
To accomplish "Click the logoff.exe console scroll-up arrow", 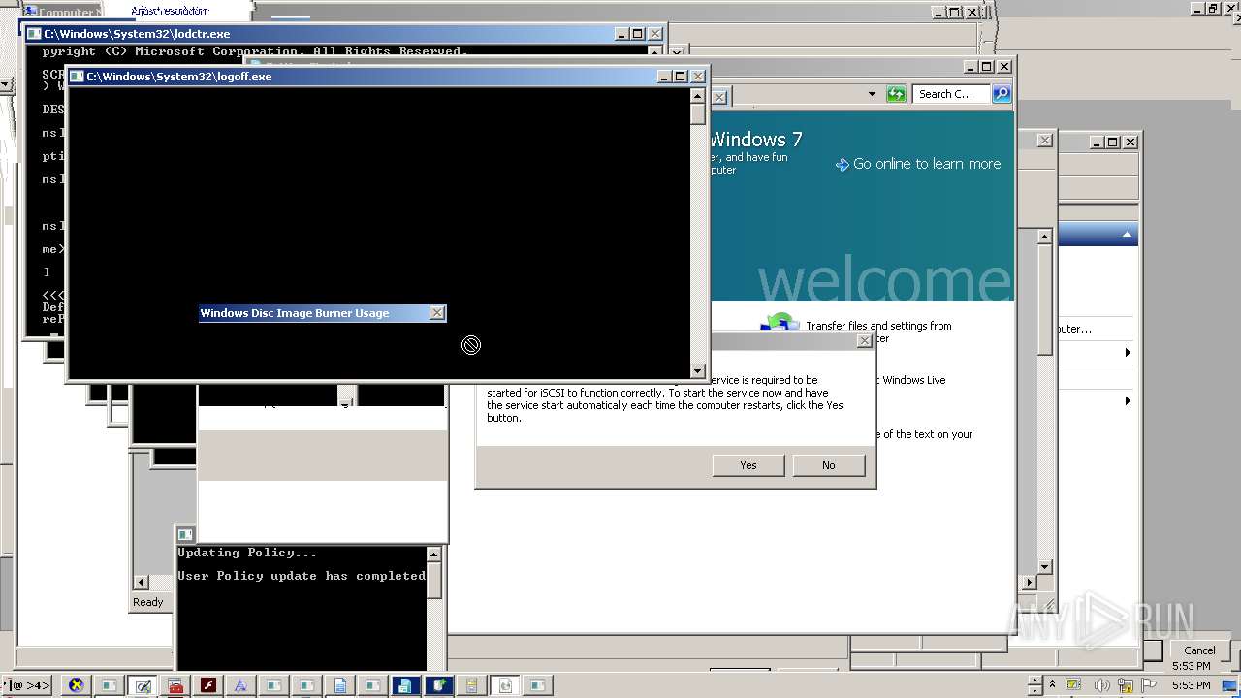I will pos(697,95).
